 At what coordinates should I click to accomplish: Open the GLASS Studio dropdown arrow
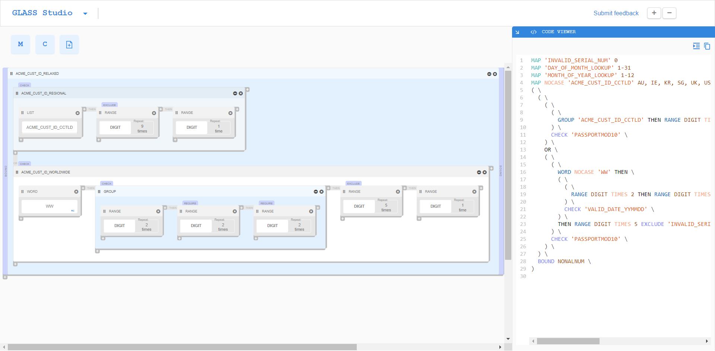tap(85, 14)
